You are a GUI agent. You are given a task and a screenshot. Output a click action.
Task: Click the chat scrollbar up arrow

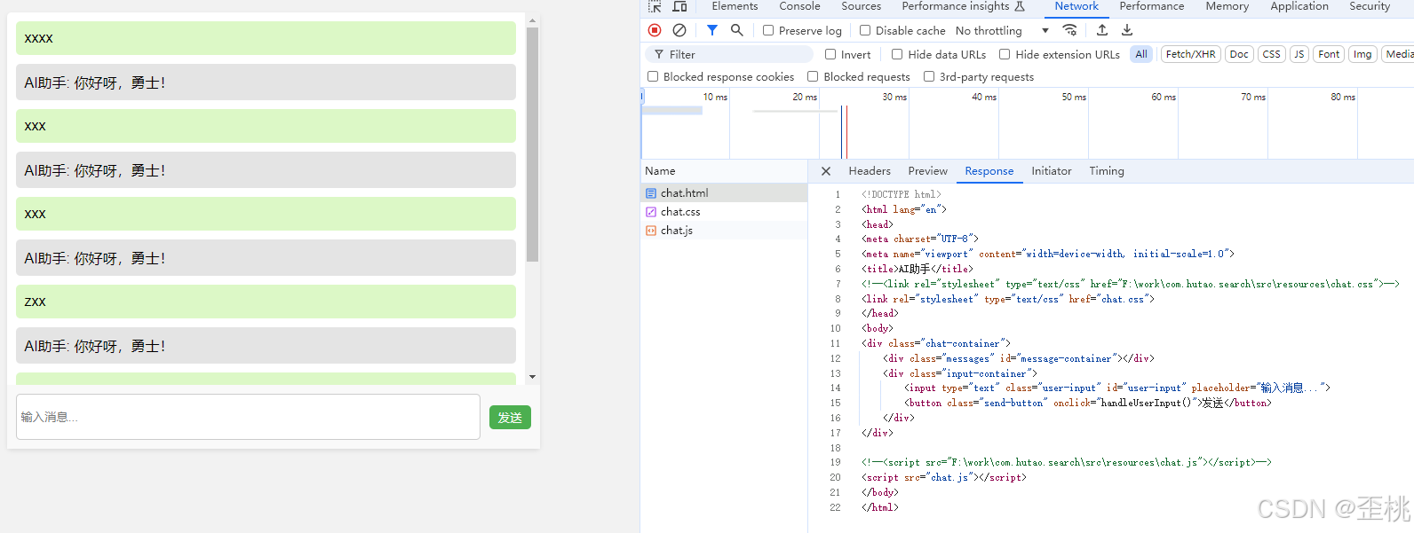point(532,20)
